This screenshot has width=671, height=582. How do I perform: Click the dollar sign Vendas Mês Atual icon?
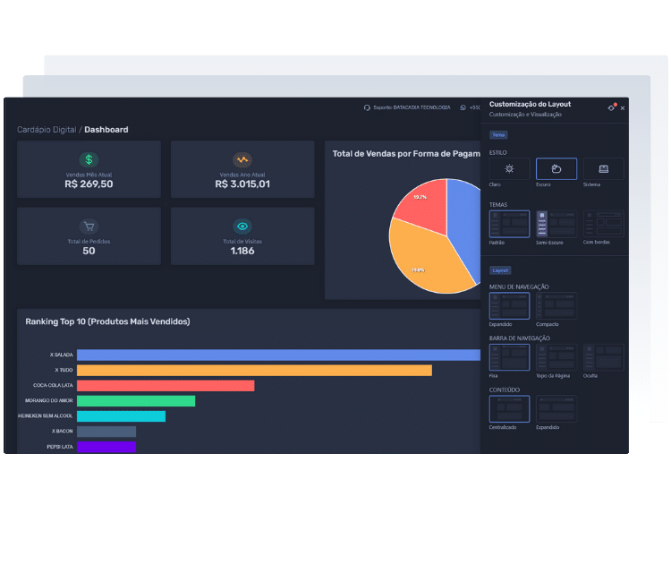89,159
